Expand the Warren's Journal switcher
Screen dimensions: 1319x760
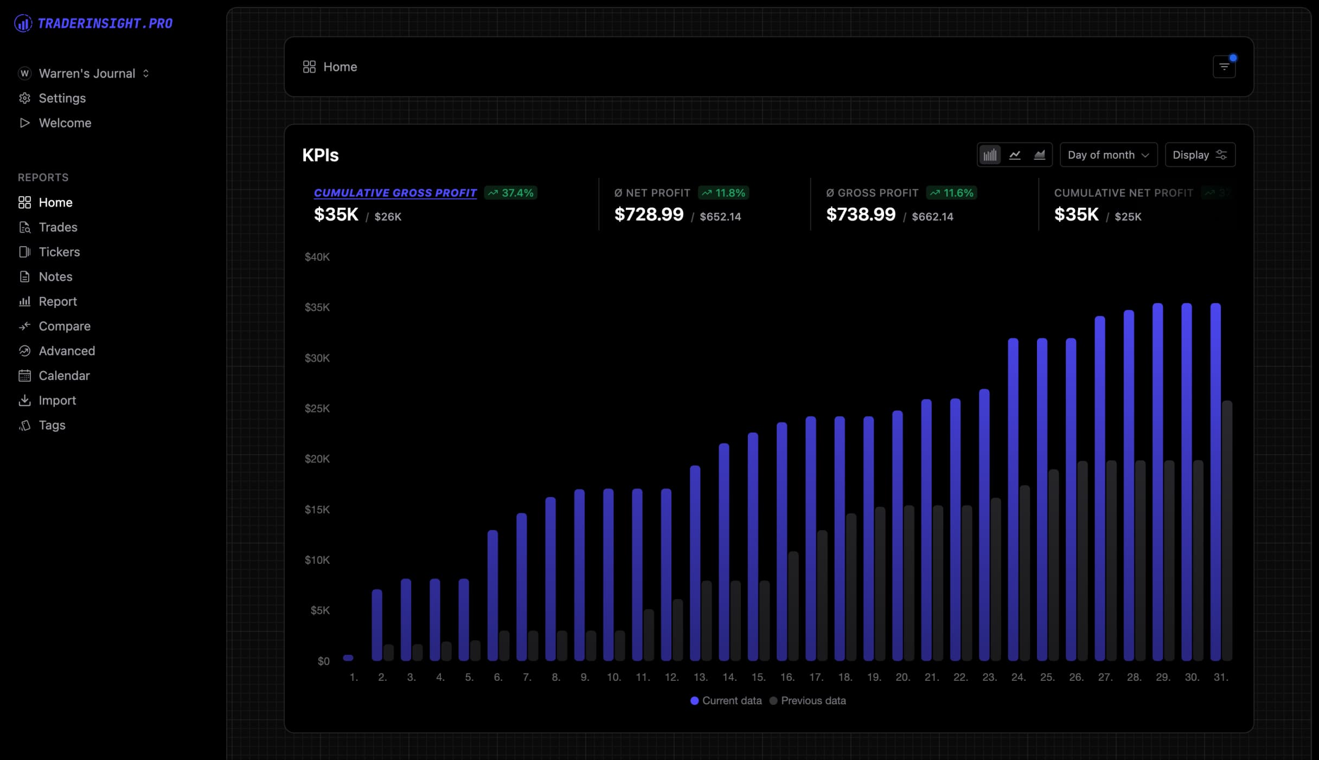pyautogui.click(x=87, y=74)
